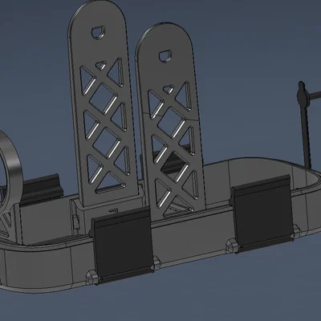The width and height of the screenshot is (321, 321).
Task: Click the D-shaped hole in left panel
Action: click(98, 32)
